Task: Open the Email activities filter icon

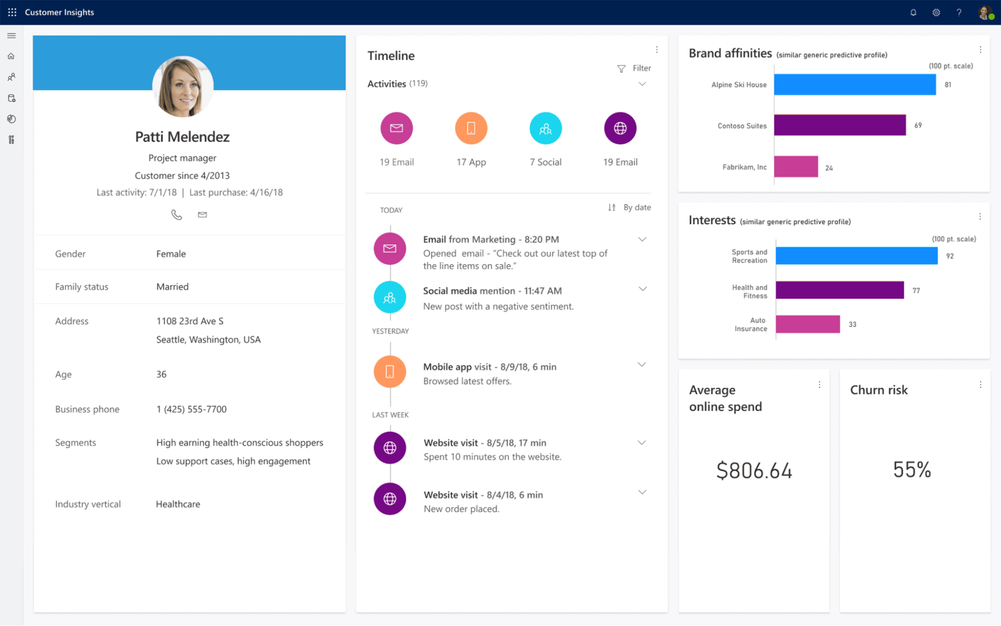Action: pyautogui.click(x=396, y=128)
